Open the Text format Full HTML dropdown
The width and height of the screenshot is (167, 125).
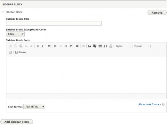34,107
